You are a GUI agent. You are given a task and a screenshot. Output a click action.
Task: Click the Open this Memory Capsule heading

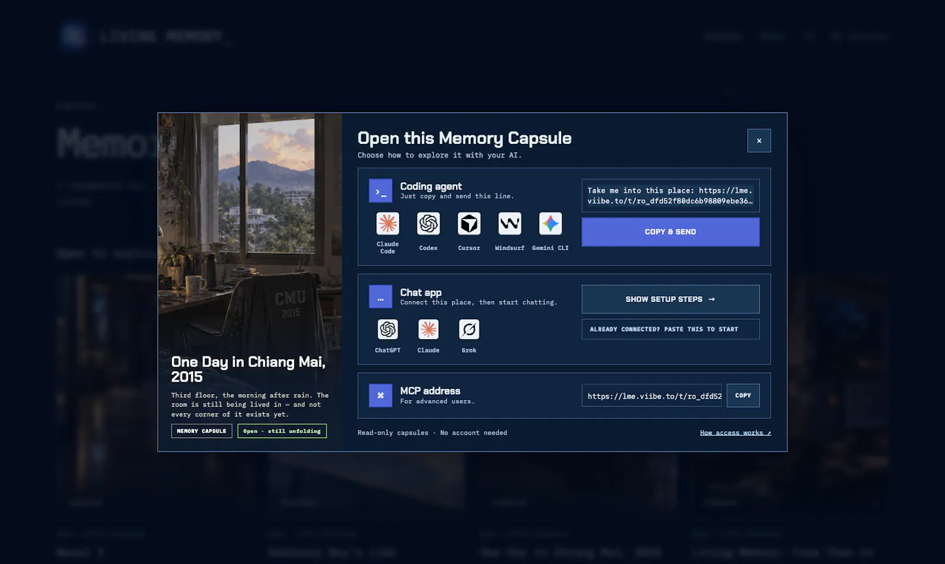[464, 138]
